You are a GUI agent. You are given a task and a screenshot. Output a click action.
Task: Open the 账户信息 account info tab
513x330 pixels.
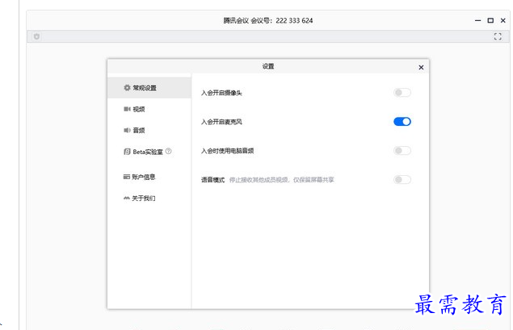click(x=149, y=177)
